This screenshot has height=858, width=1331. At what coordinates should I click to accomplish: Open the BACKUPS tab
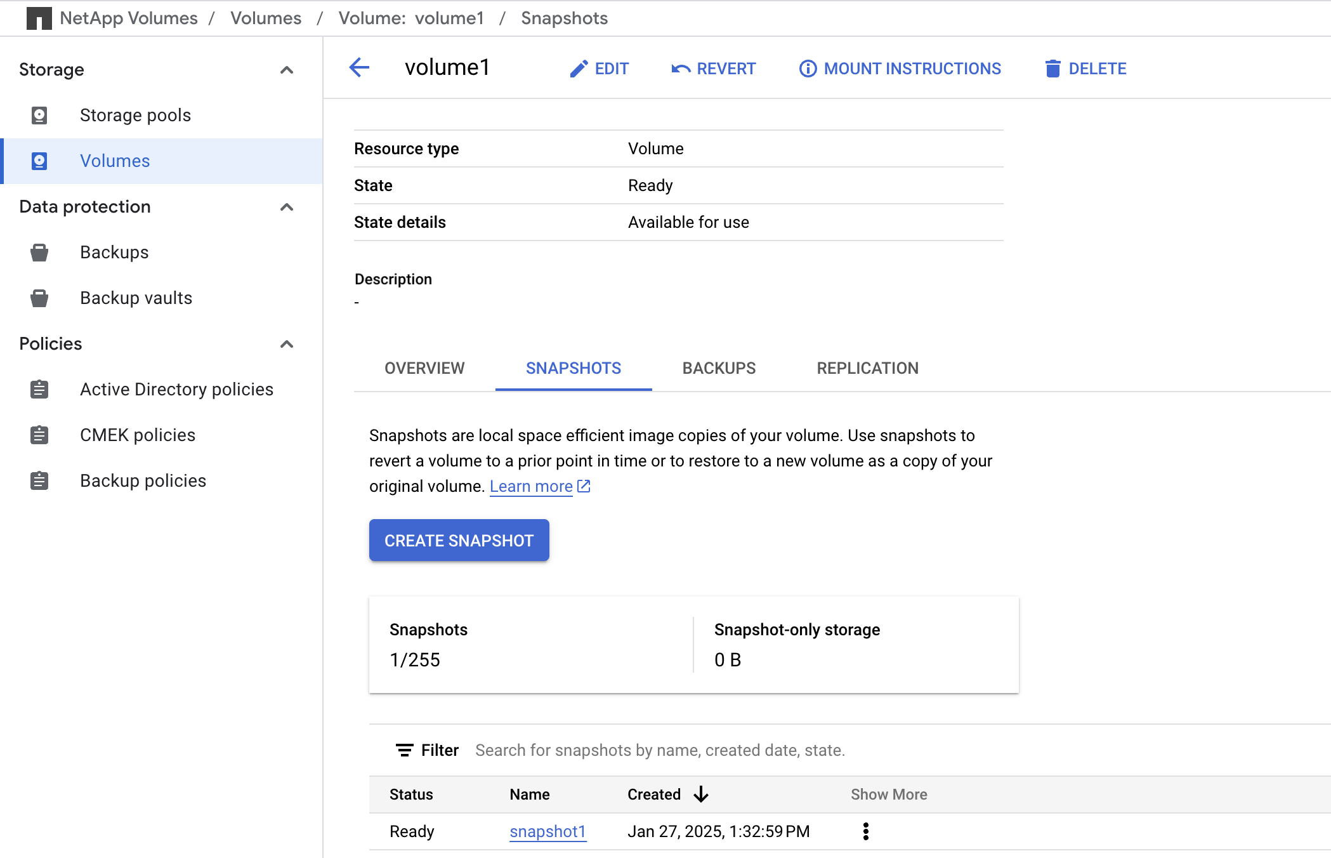point(719,368)
